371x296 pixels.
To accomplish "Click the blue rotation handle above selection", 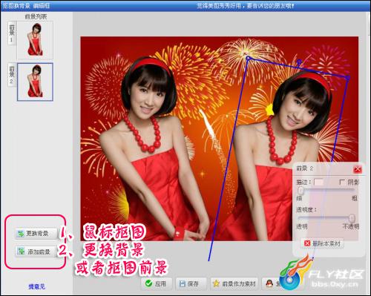I will 299,61.
